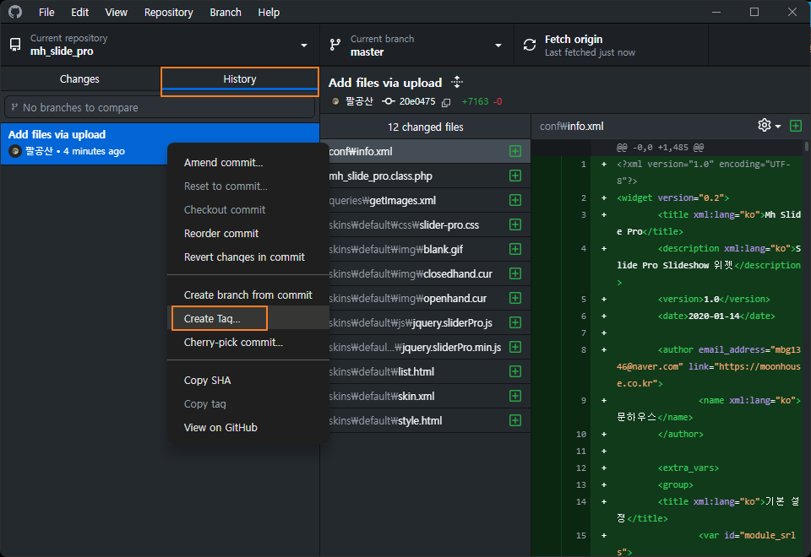This screenshot has height=557, width=811.
Task: Click the commit author avatar in history list
Action: click(x=15, y=151)
